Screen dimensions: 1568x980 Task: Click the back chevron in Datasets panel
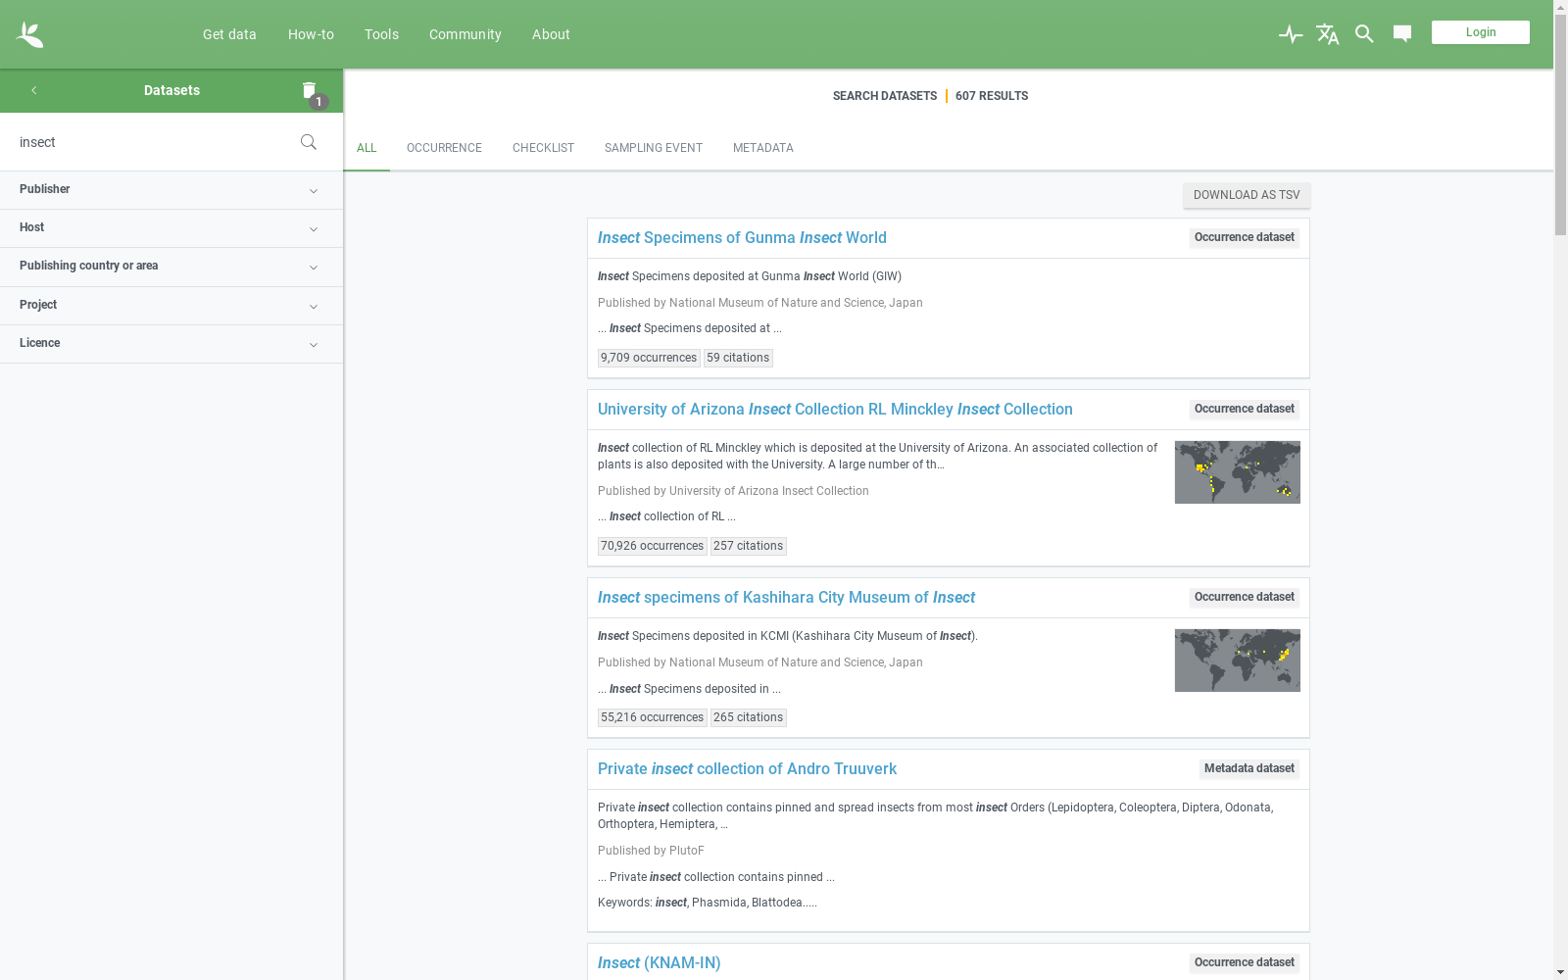tap(33, 90)
